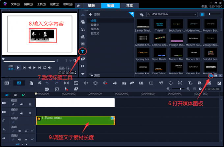The height and width of the screenshot is (147, 224).
Task: Open the 工具 Tools menu
Action: 42,4
